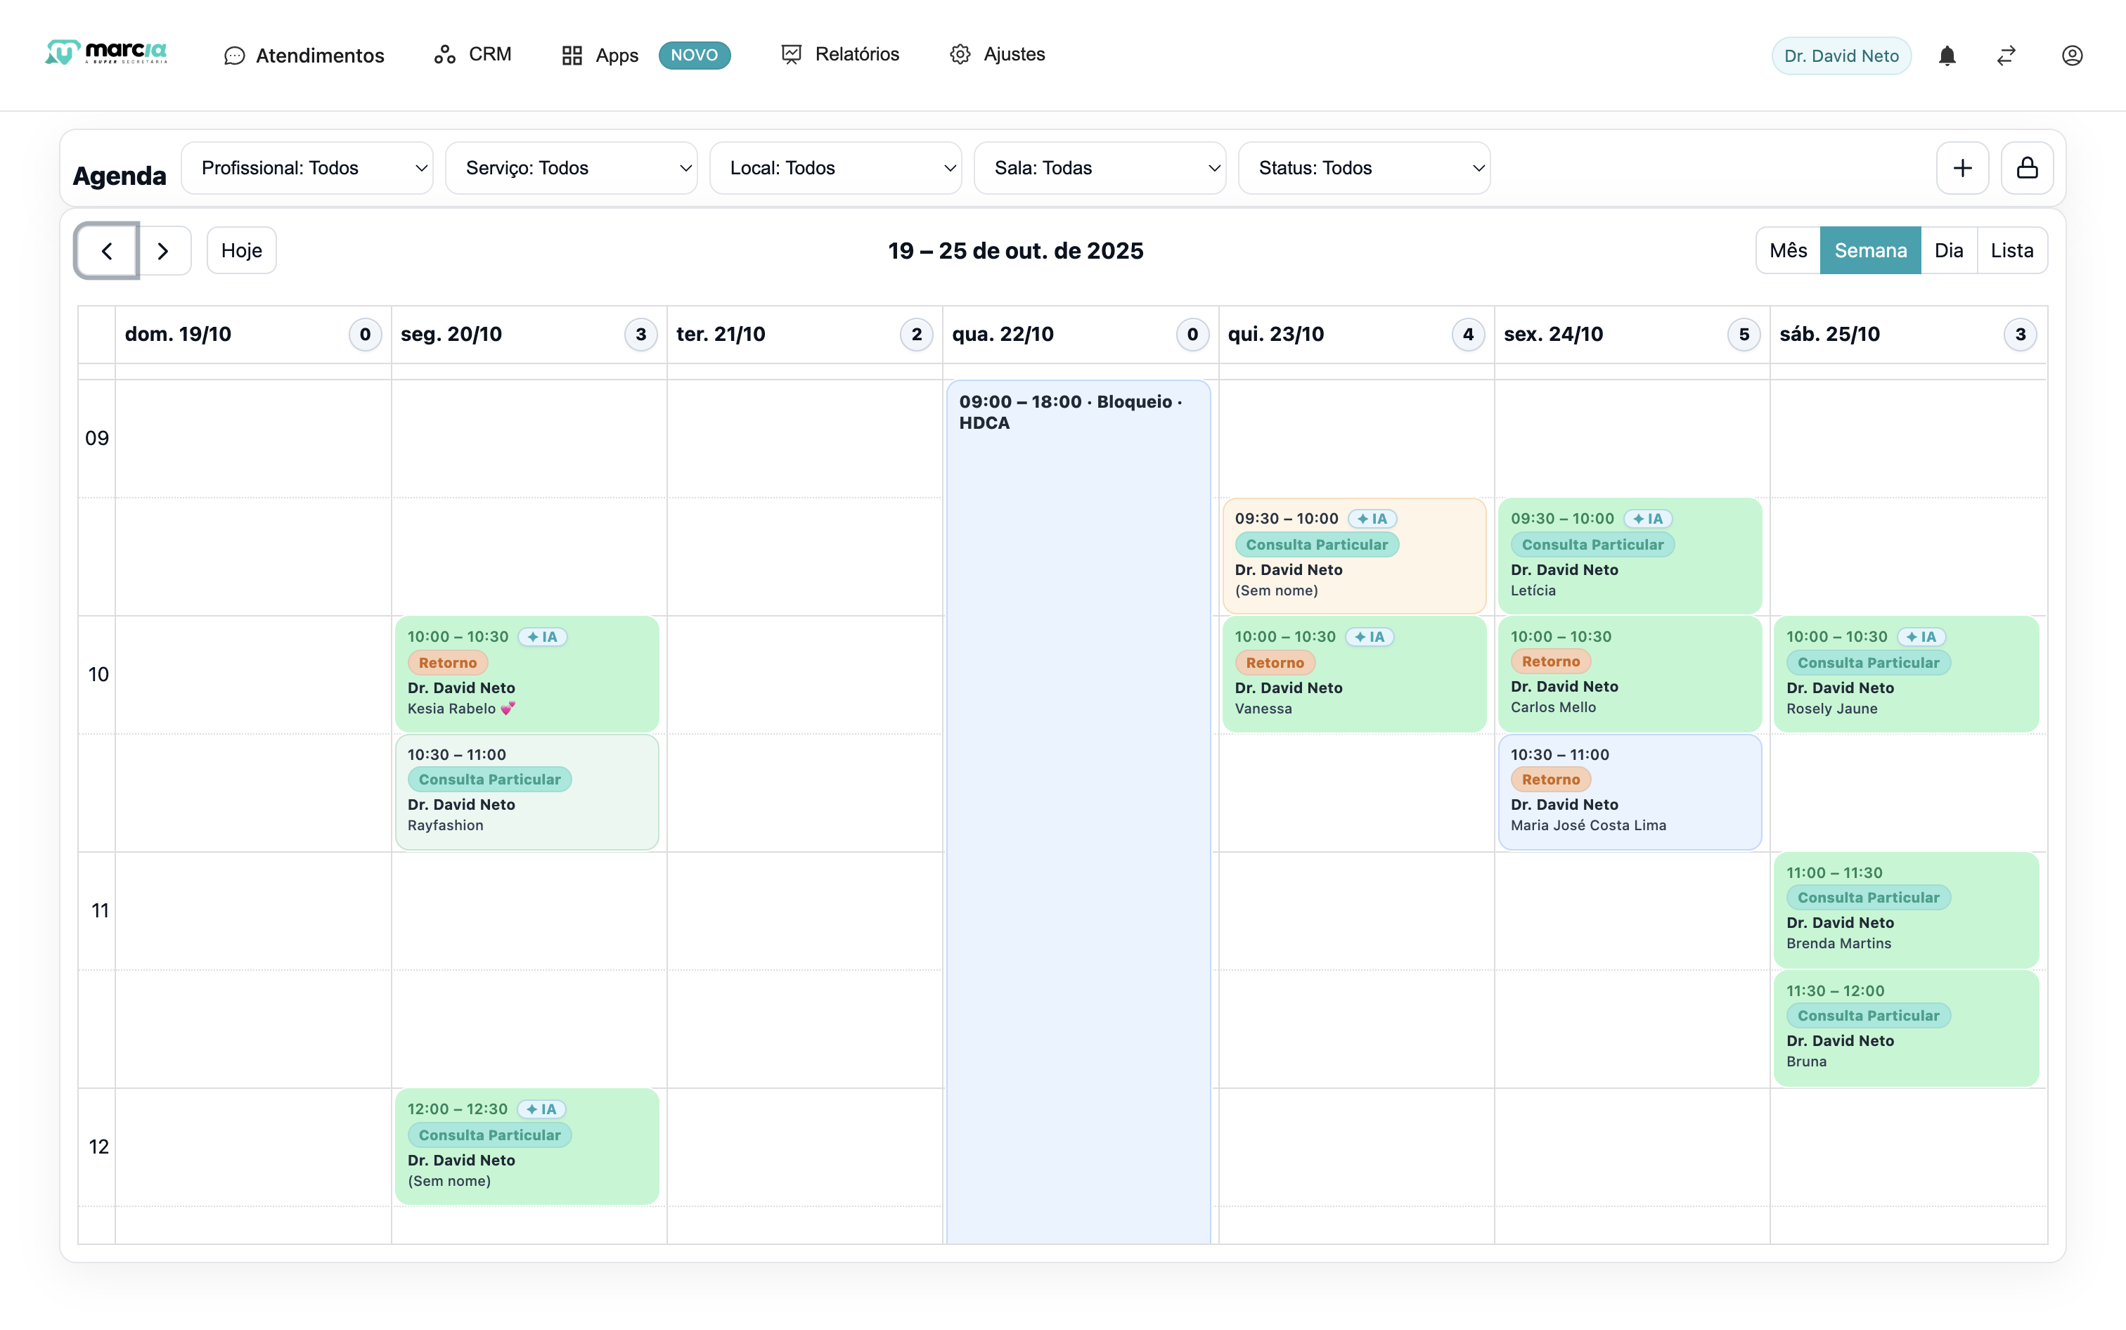
Task: Open the Status: Todos filter
Action: (x=1363, y=168)
